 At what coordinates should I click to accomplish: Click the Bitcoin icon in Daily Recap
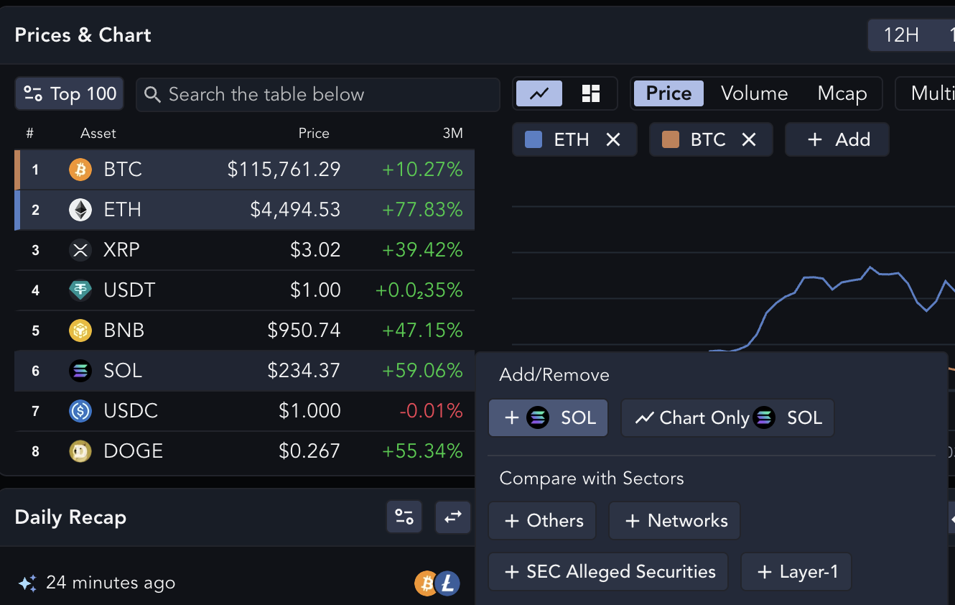(427, 583)
